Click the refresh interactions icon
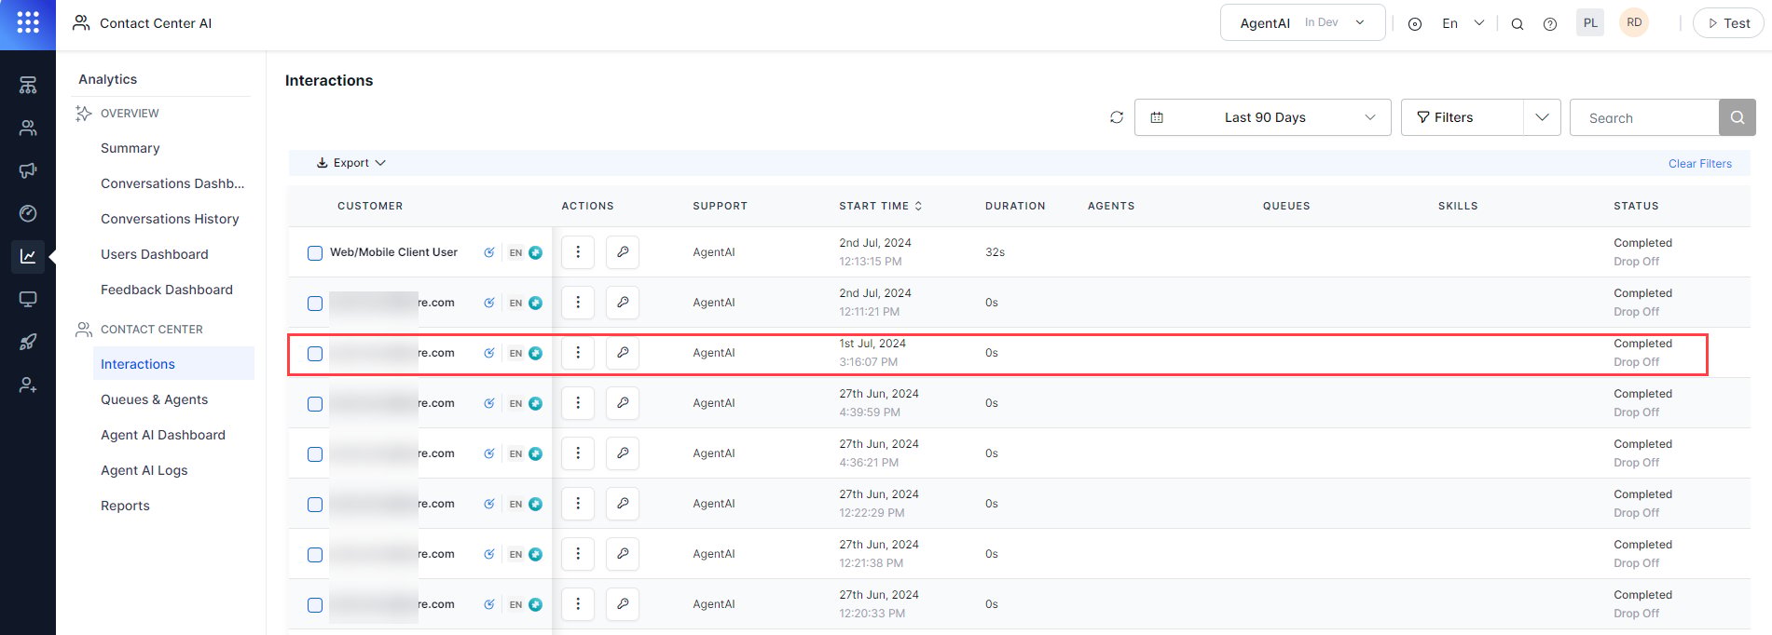Viewport: 1772px width, 635px height. 1117,117
